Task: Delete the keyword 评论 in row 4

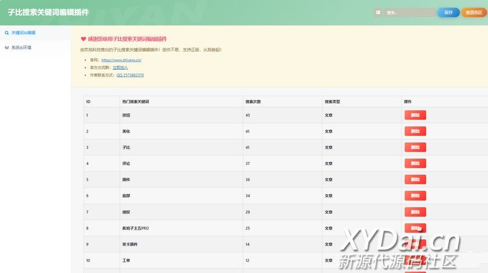Action: click(415, 164)
